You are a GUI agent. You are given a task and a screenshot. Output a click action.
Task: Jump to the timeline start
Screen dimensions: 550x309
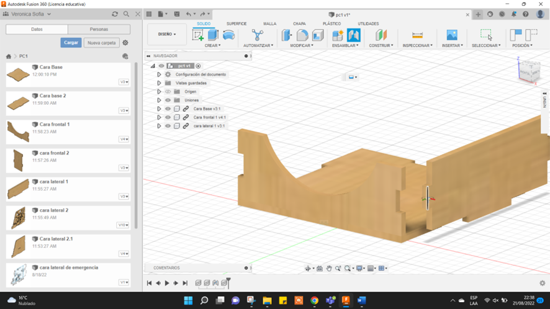149,283
